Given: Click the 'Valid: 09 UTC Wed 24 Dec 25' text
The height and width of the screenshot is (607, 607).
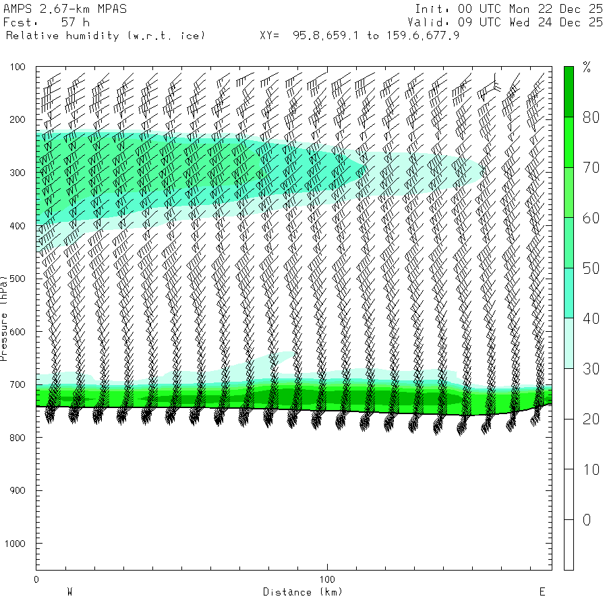Looking at the screenshot, I should coord(505,22).
